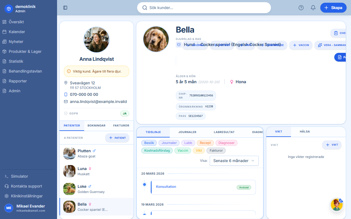The width and height of the screenshot is (351, 219).
Task: Toggle the Fakturor filter chip
Action: coord(216,150)
